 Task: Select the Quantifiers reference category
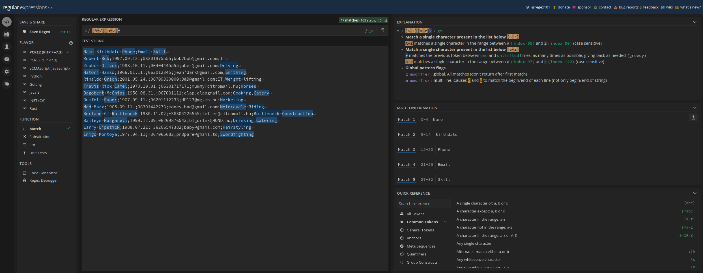[416, 254]
